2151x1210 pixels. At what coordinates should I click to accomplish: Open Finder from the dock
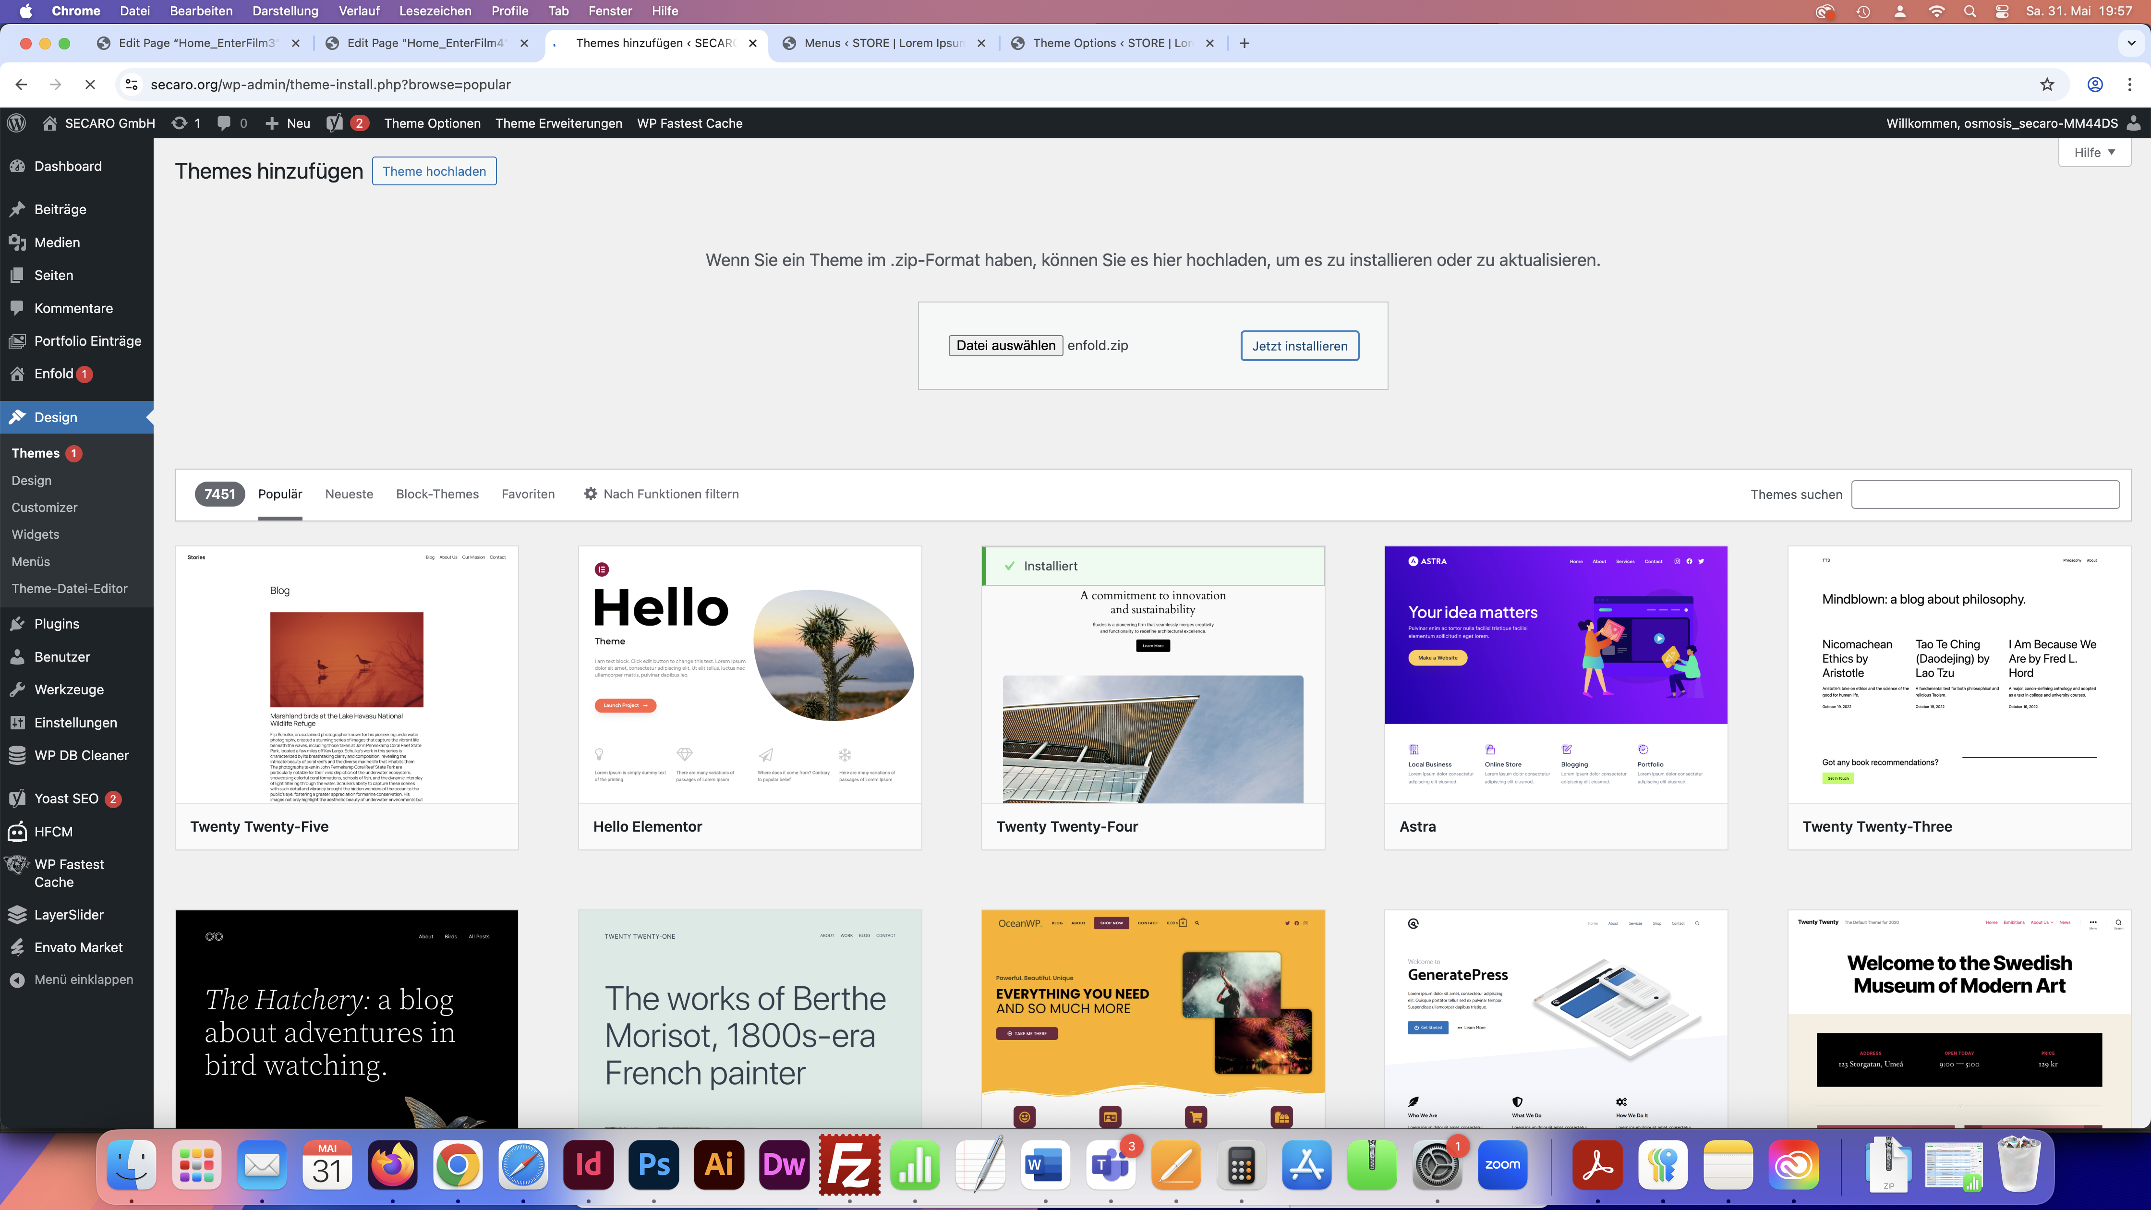pos(131,1164)
